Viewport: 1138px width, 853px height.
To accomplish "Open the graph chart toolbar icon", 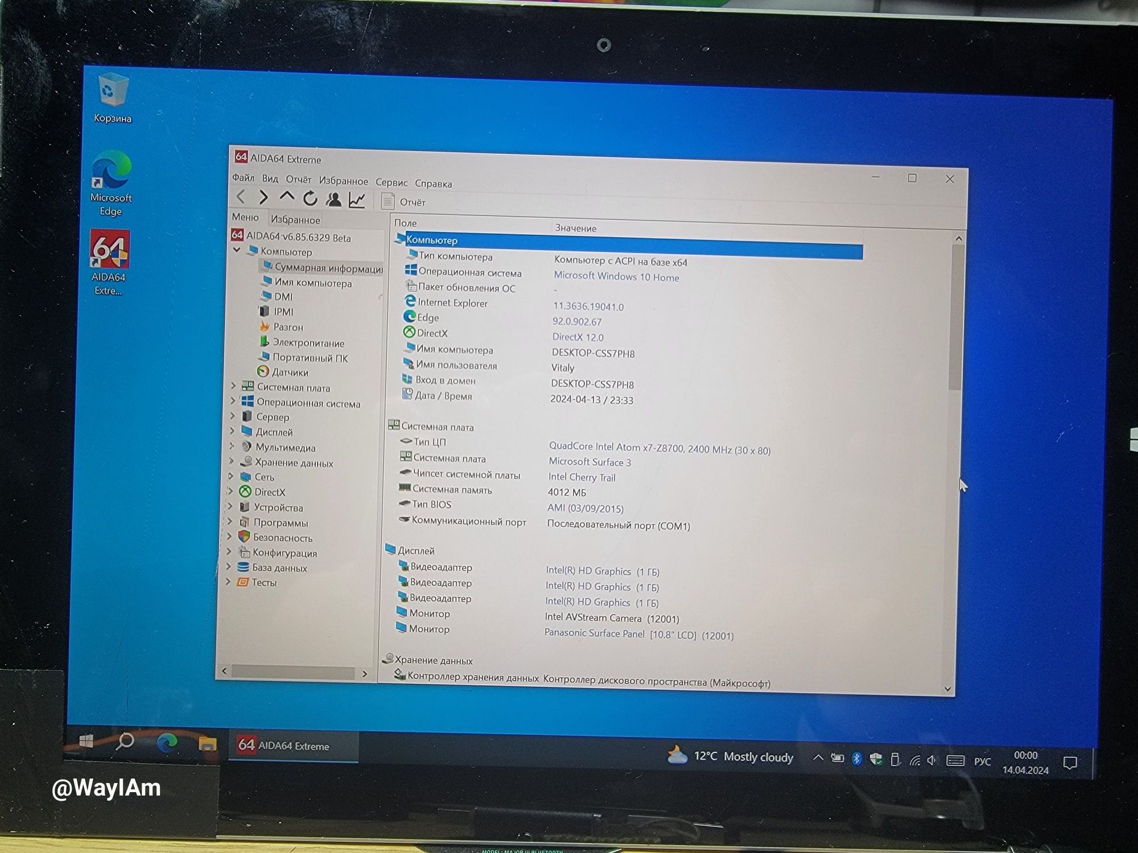I will coord(357,200).
